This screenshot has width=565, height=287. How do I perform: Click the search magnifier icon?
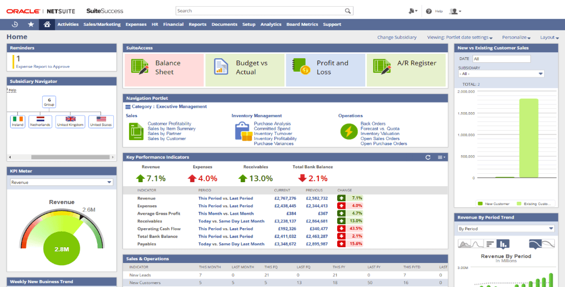click(347, 11)
